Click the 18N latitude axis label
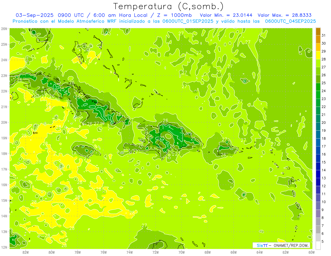Screen dimensions: 331x256 tap(4, 154)
